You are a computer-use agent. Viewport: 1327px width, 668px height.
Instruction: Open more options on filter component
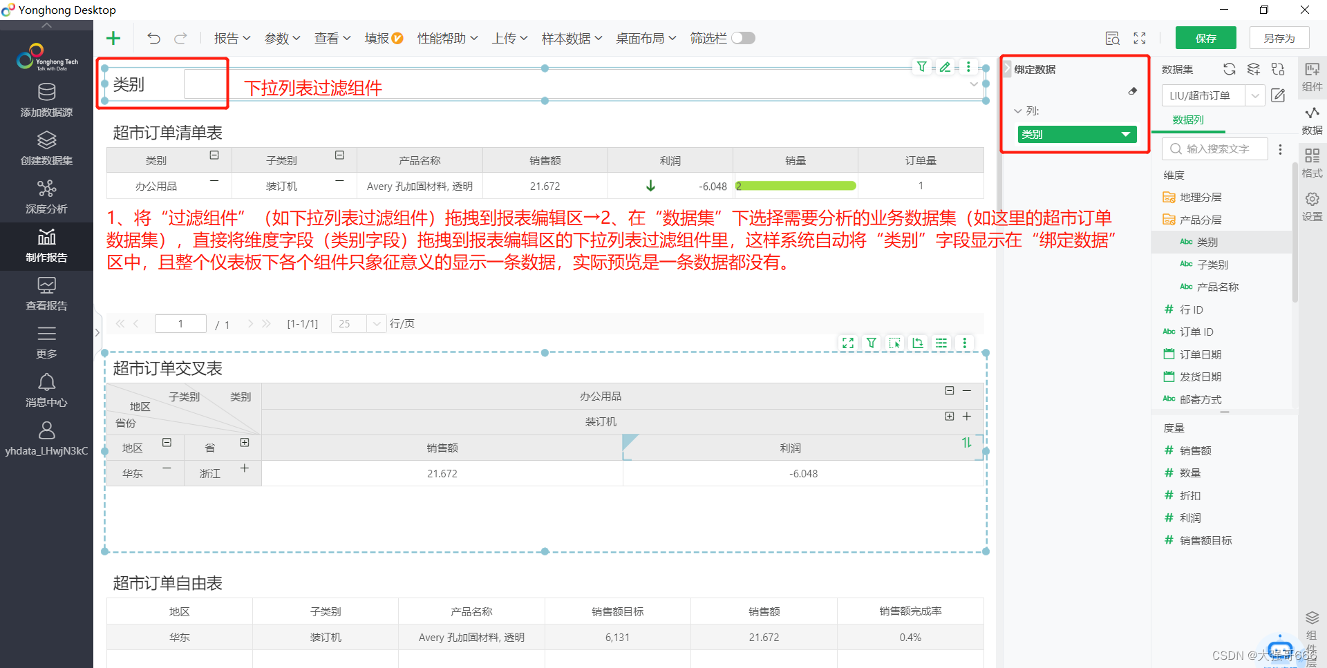[x=968, y=67]
